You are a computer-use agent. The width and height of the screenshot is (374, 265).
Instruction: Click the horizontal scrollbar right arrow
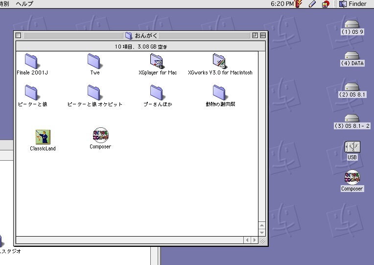point(255,240)
